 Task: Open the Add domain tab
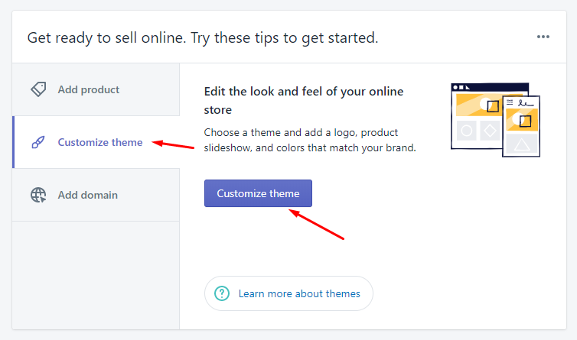[88, 195]
